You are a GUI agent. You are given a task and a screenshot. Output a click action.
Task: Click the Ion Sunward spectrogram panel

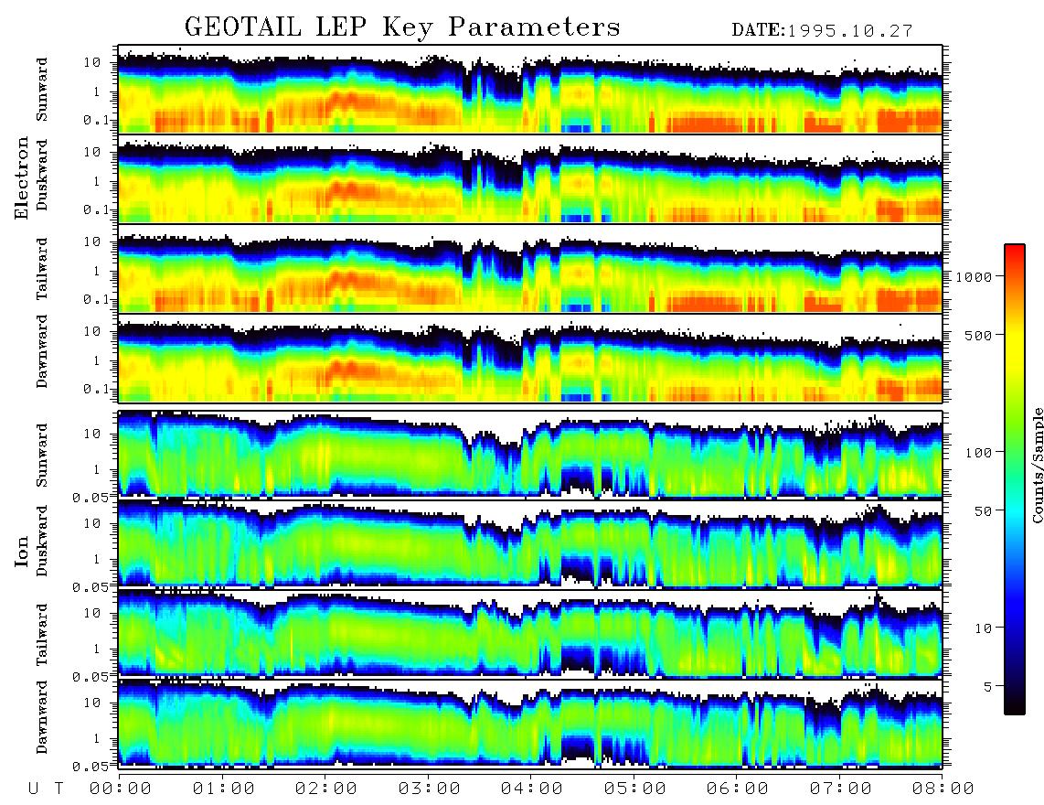[x=530, y=455]
